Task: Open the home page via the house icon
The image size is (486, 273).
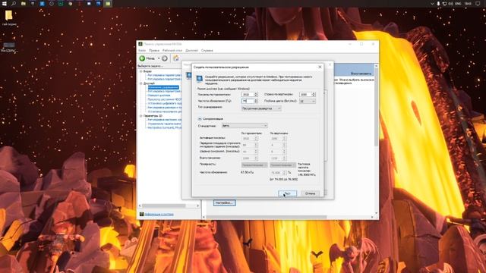Action: coord(176,58)
